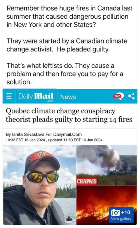This screenshot has width=140, height=228.
Task: Click the paragraph mentioning climate change activist
Action: click(x=67, y=45)
